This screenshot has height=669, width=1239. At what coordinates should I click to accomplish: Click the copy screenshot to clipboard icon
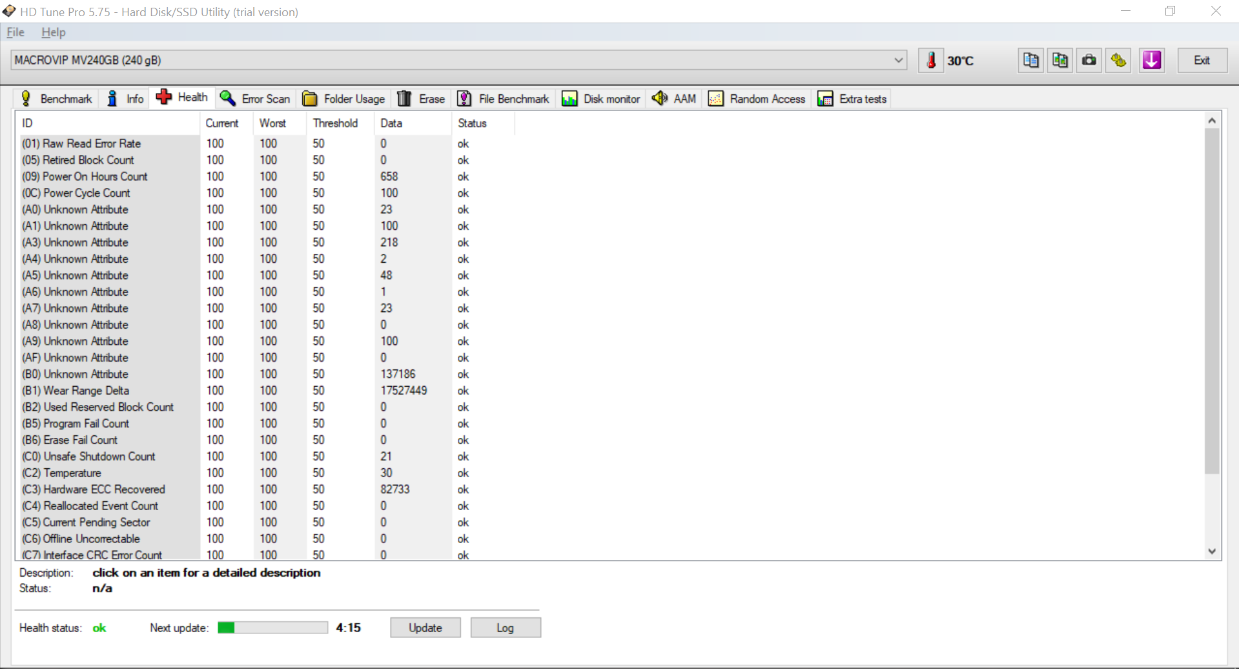tap(1060, 60)
